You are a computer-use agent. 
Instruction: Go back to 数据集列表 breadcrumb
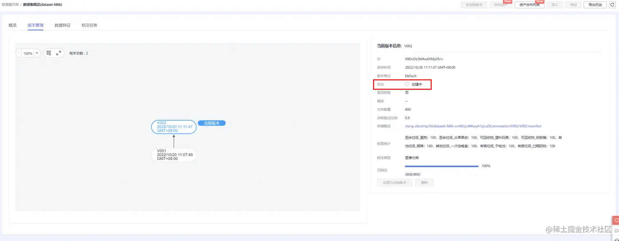[10, 4]
